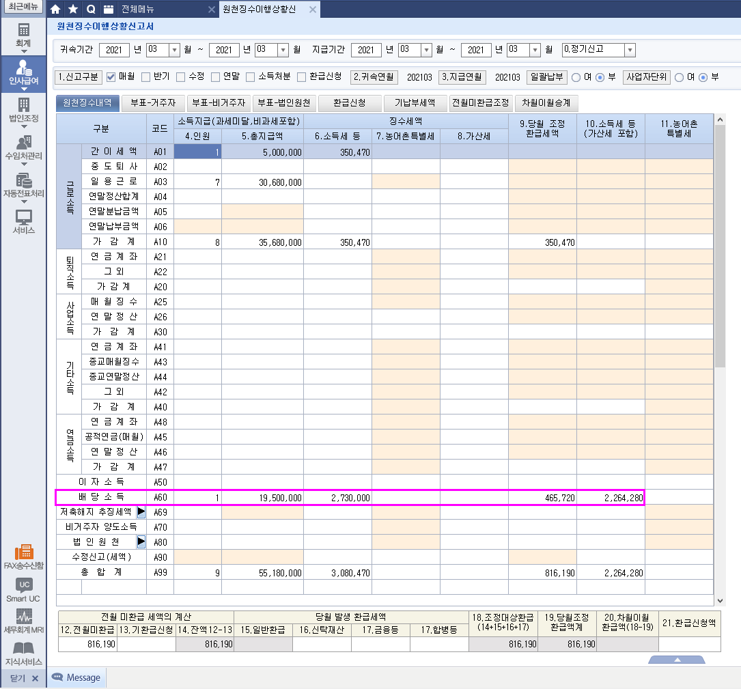741x689 pixels.
Task: Expand 법인원천 row arrow
Action: [141, 542]
